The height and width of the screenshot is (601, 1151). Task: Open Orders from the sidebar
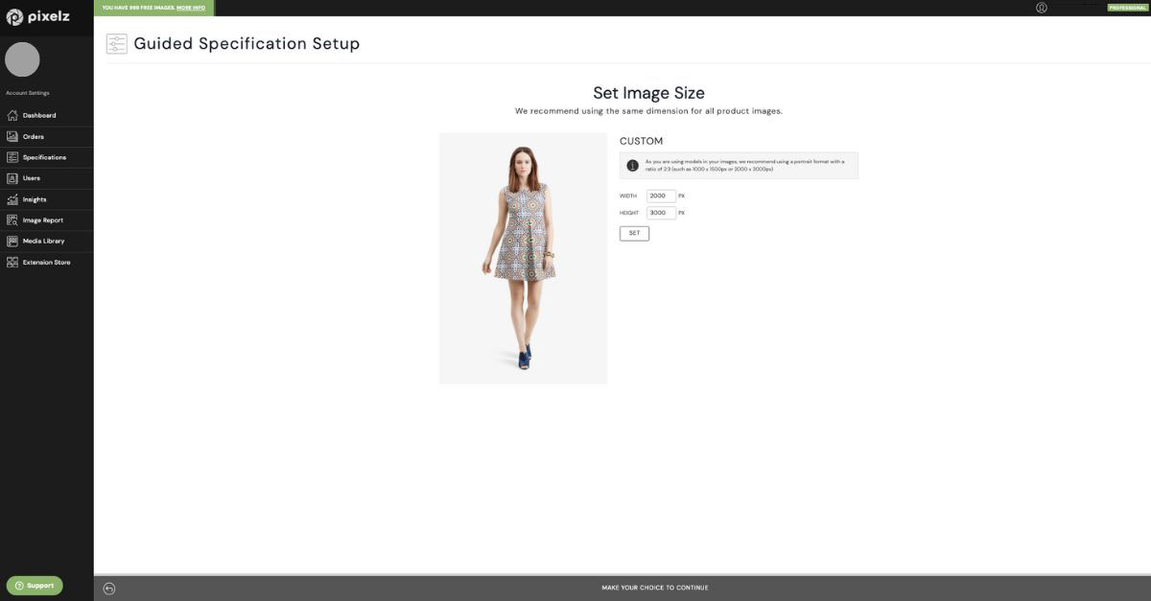[33, 136]
